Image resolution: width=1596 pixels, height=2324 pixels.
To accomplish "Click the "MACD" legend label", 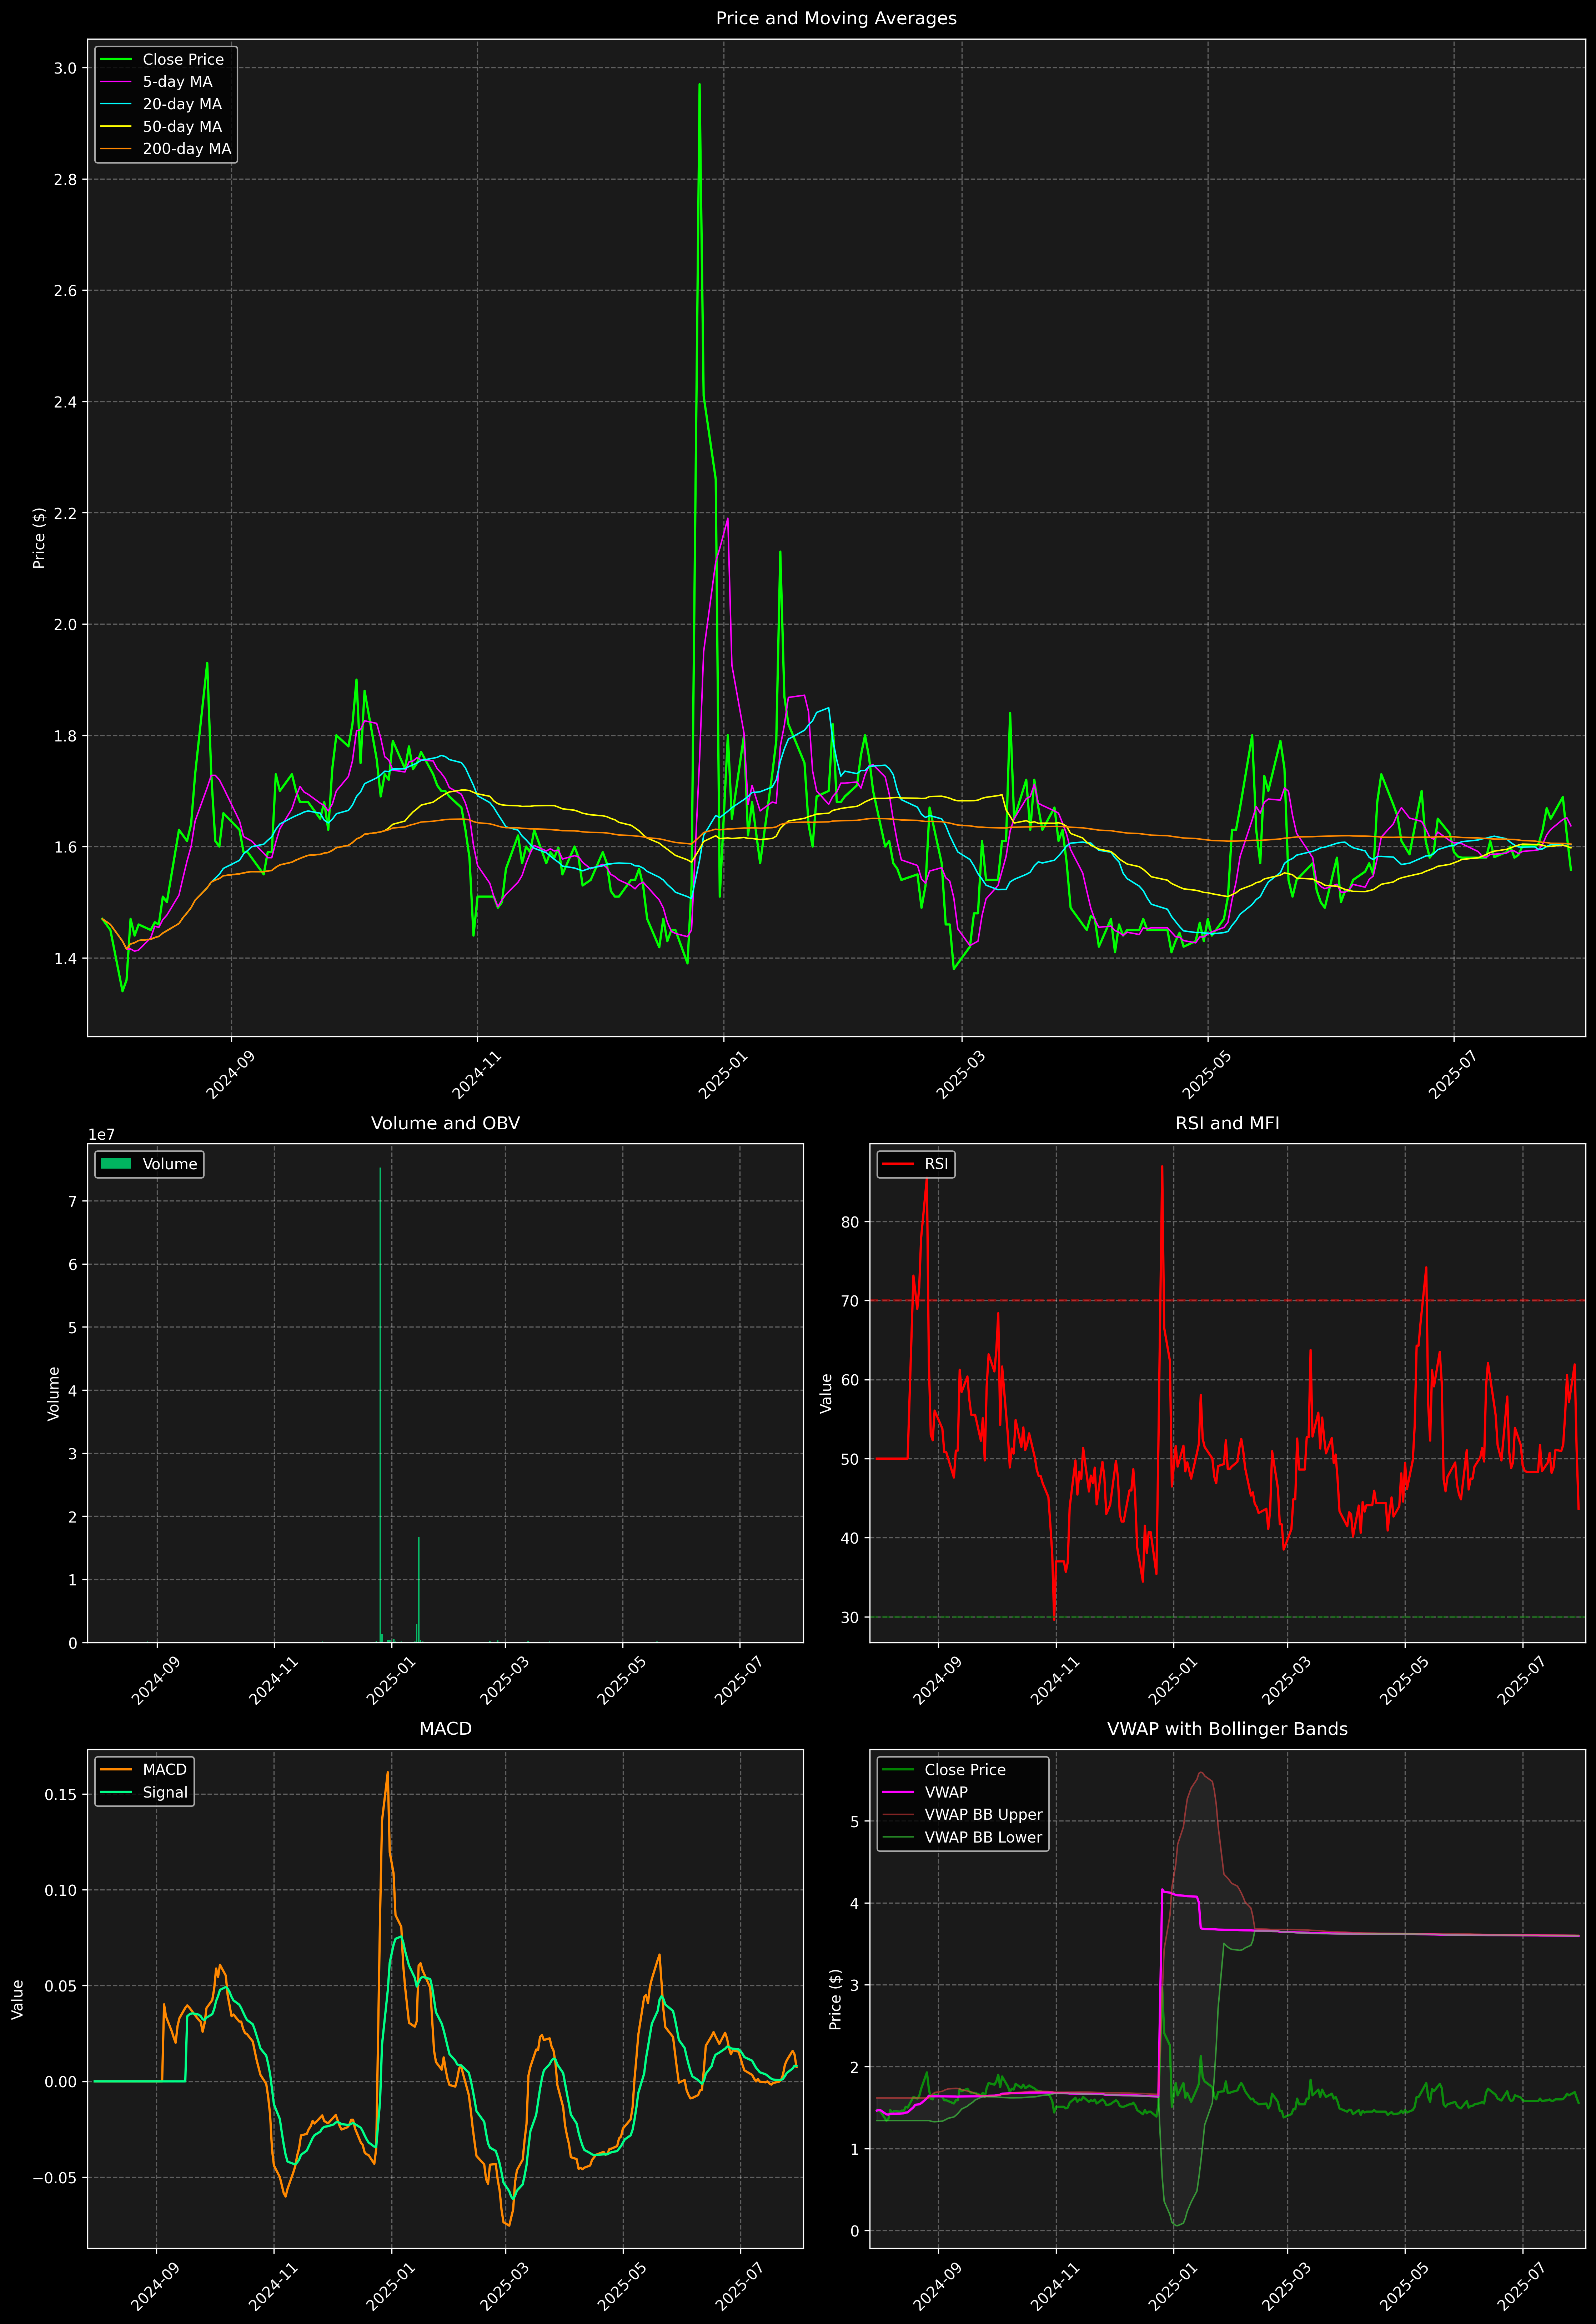I will tap(165, 1770).
